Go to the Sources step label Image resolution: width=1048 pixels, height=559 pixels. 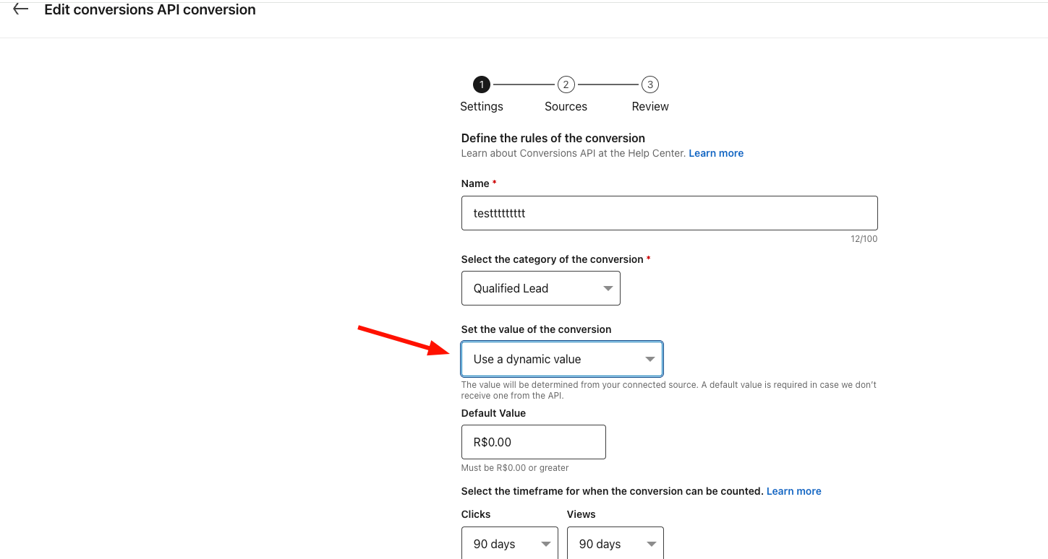pyautogui.click(x=566, y=106)
